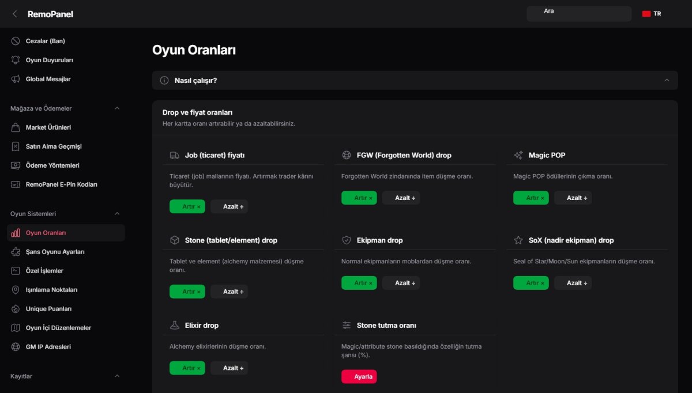The height and width of the screenshot is (393, 692).
Task: Click Artır for SoX drop
Action: [x=531, y=283]
